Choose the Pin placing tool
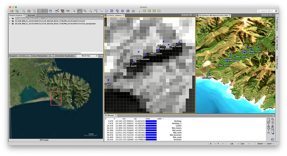287x156 pixels. [90, 11]
